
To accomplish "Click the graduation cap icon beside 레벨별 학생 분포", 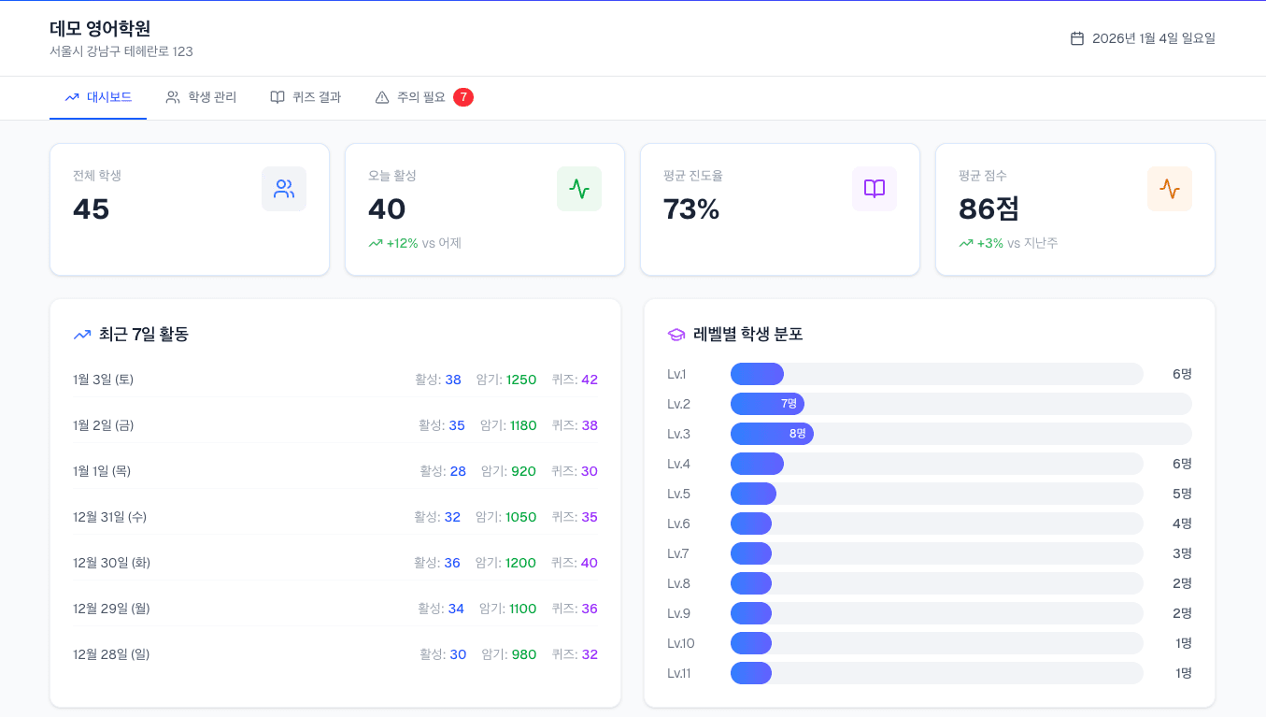I will click(675, 334).
